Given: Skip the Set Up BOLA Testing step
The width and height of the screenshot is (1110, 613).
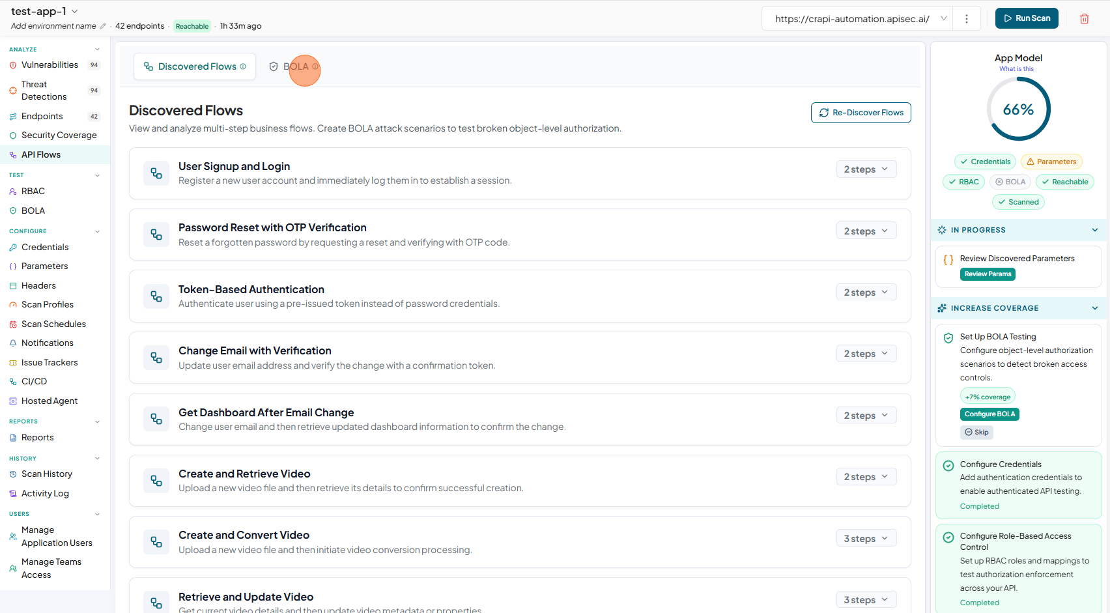Looking at the screenshot, I should pyautogui.click(x=976, y=433).
